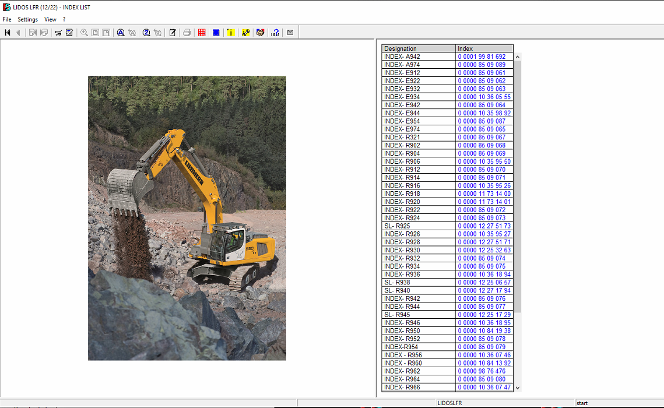The height and width of the screenshot is (408, 664).
Task: Open the View menu
Action: tap(50, 19)
